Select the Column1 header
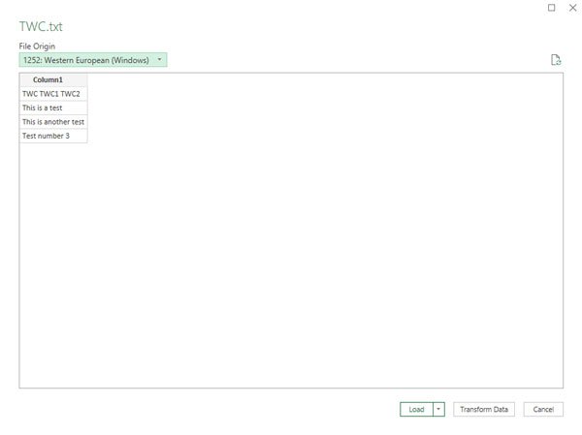This screenshot has width=582, height=435. pyautogui.click(x=53, y=79)
